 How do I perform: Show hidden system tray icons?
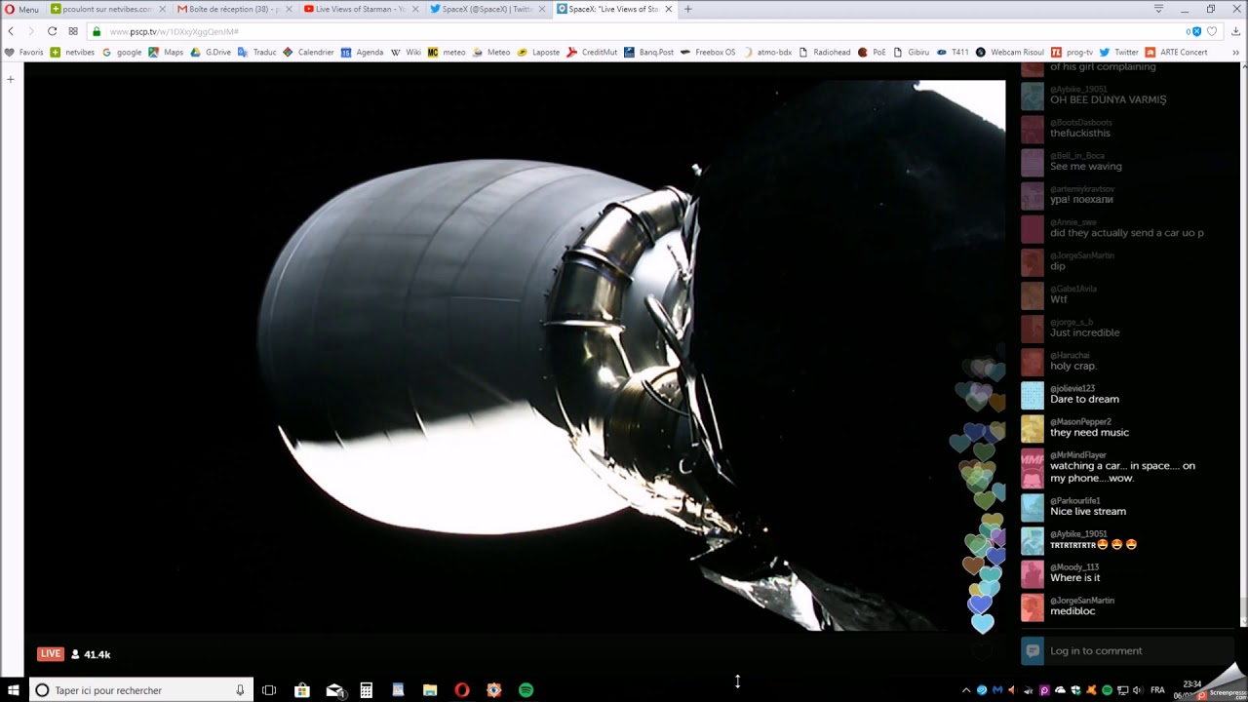point(966,690)
